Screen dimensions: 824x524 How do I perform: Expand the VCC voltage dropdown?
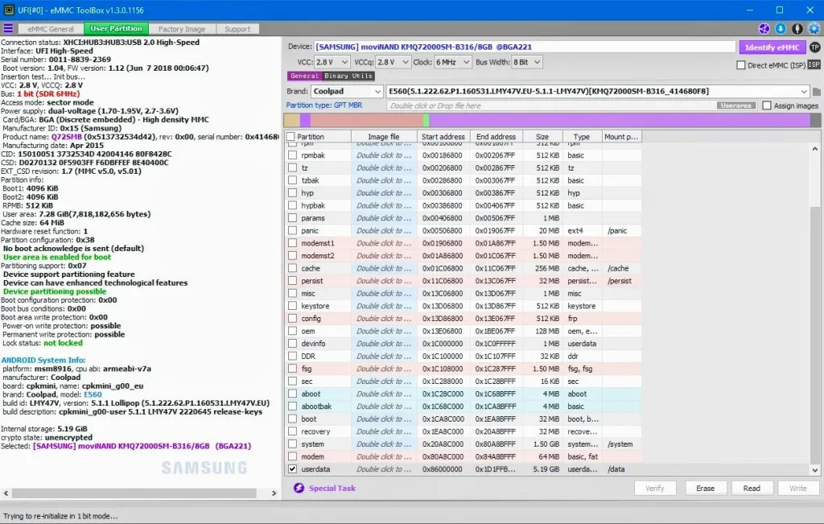pyautogui.click(x=332, y=62)
